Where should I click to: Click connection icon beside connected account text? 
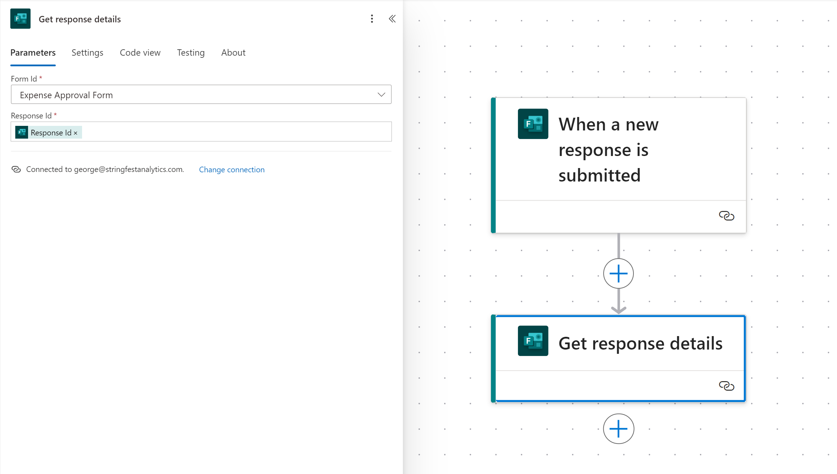click(x=16, y=169)
